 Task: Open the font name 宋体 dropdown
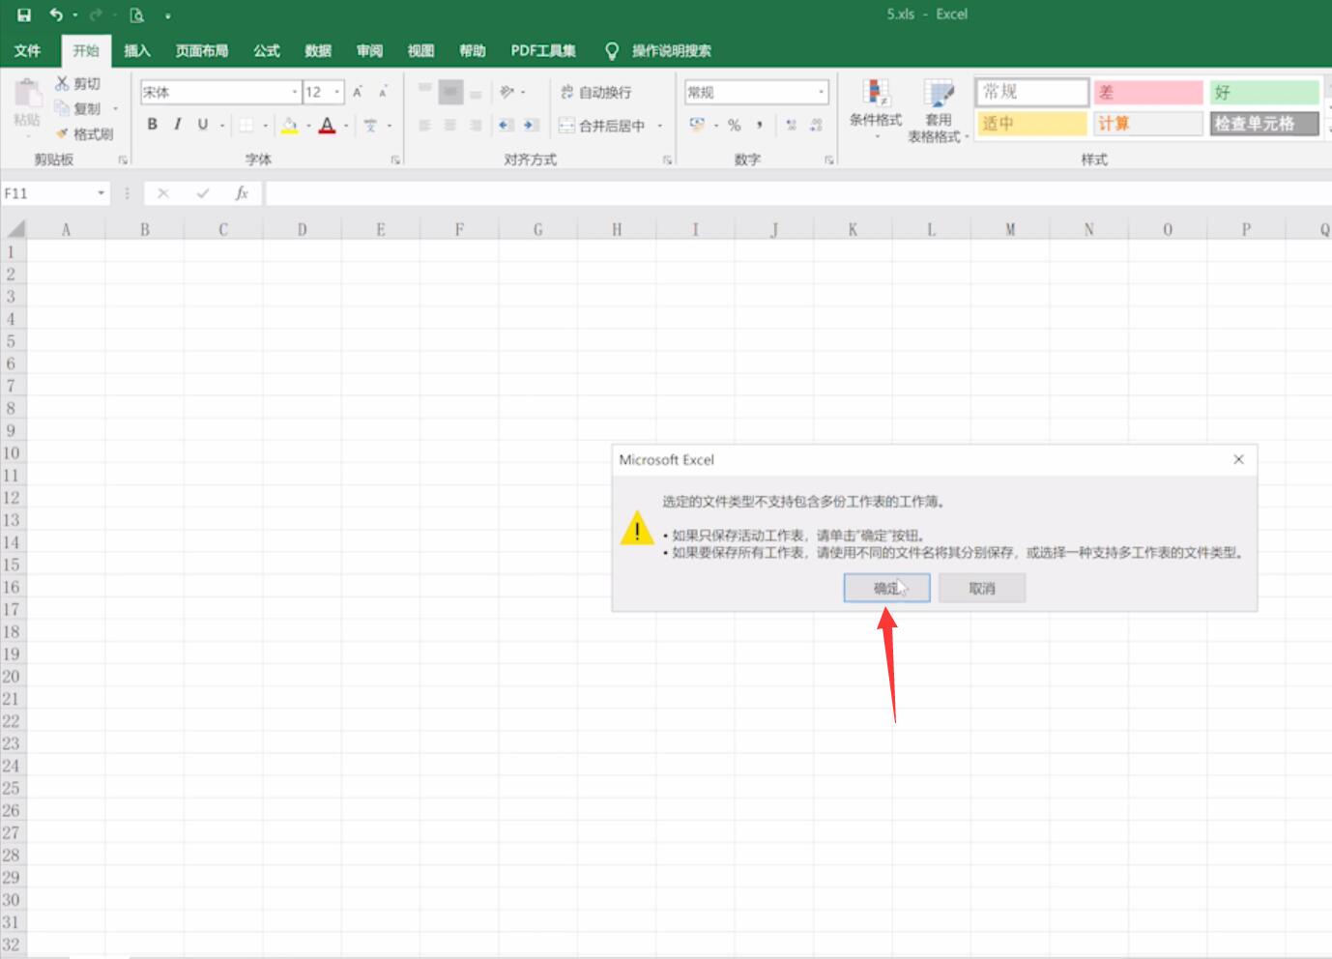(x=295, y=92)
